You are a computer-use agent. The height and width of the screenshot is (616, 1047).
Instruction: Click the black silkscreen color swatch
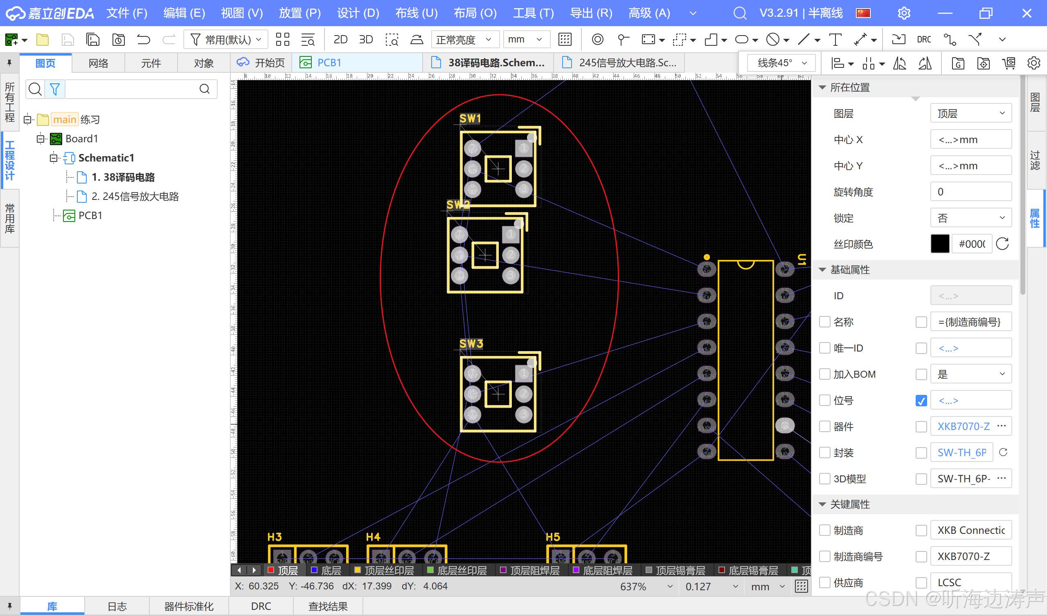point(940,244)
